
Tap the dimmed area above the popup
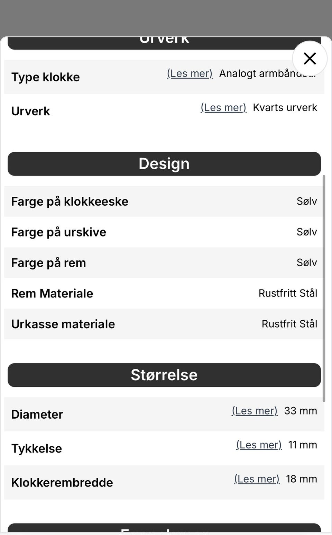pyautogui.click(x=166, y=17)
